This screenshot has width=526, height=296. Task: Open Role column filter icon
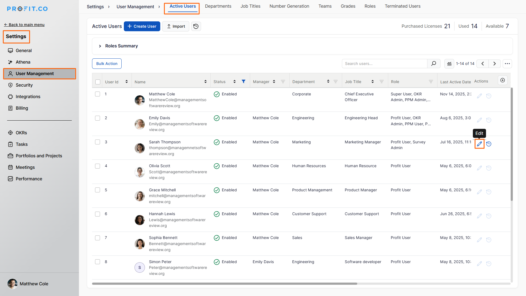click(x=431, y=82)
